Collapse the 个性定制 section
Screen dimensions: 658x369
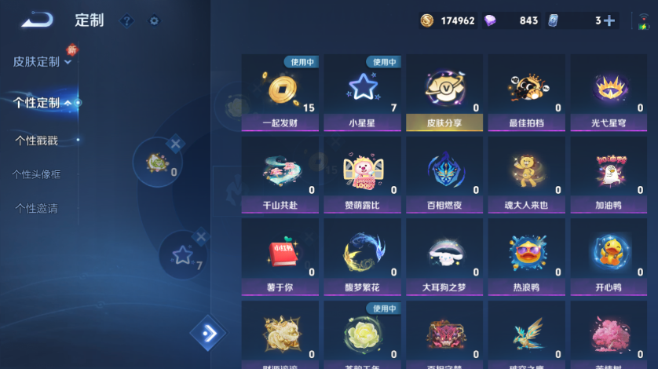pyautogui.click(x=42, y=103)
